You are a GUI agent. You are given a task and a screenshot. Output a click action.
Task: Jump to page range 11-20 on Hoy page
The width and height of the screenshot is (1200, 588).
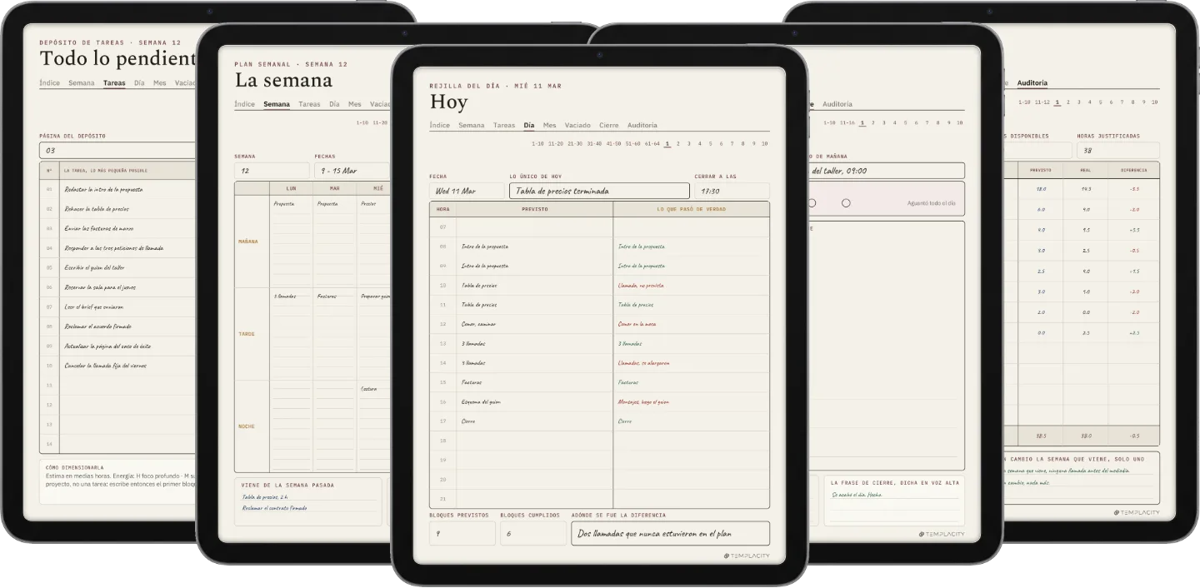click(556, 144)
